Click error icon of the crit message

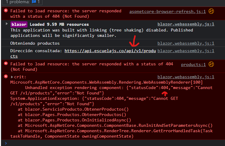(6, 76)
